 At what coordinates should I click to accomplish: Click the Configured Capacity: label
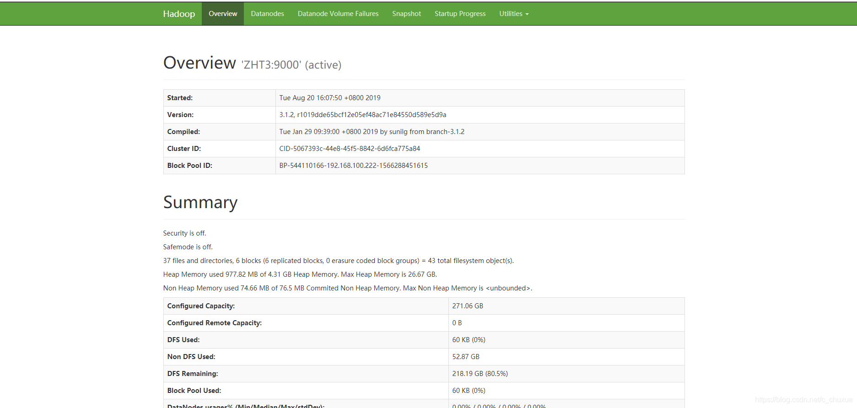coord(201,306)
